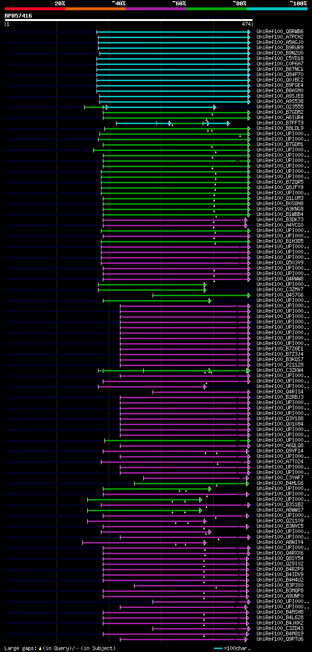The width and height of the screenshot is (312, 652).
Task: Open hit UniRef100_B9N2U0
Action: (280, 53)
